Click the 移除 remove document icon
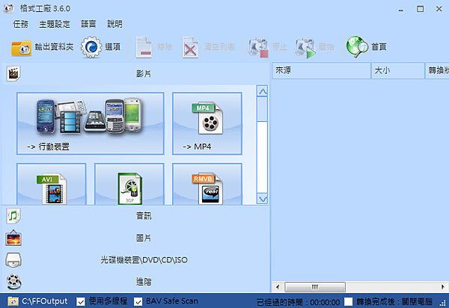This screenshot has width=449, height=308. click(x=144, y=47)
